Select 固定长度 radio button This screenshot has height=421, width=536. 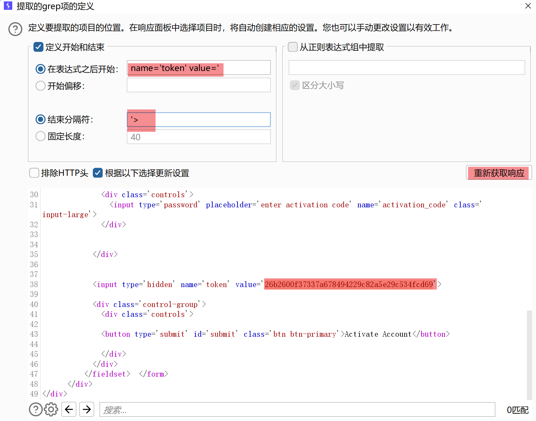pyautogui.click(x=41, y=136)
